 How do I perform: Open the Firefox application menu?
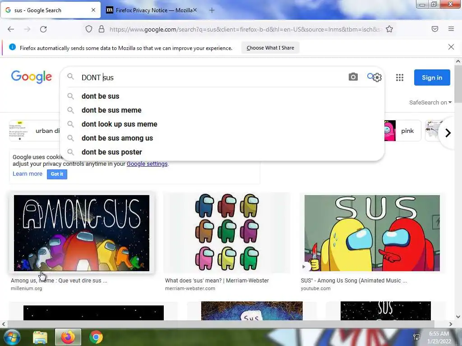coord(451,29)
